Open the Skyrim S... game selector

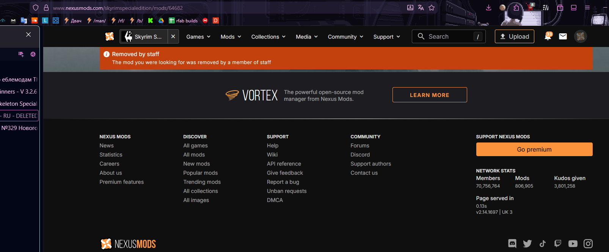point(144,36)
